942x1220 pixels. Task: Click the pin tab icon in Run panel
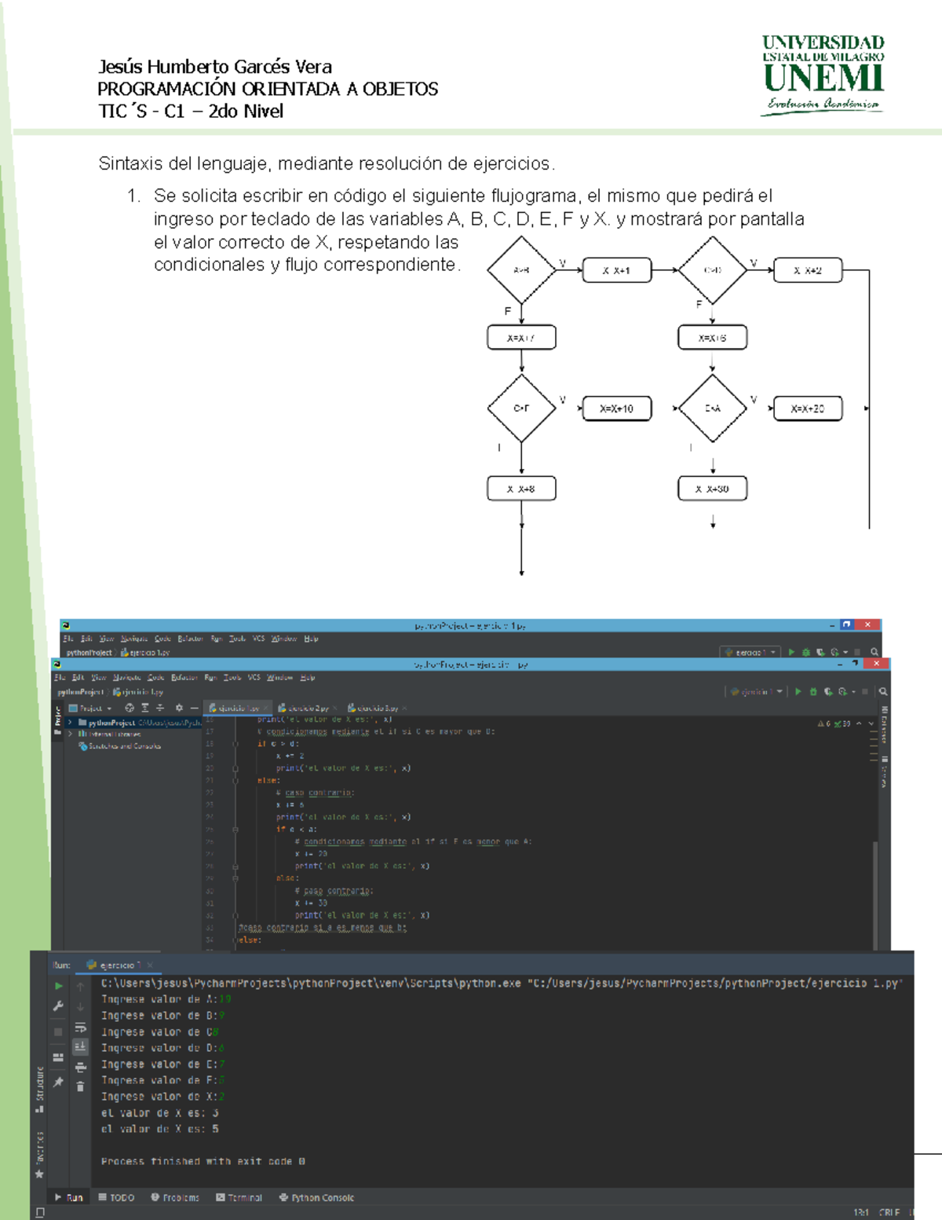pos(58,1082)
